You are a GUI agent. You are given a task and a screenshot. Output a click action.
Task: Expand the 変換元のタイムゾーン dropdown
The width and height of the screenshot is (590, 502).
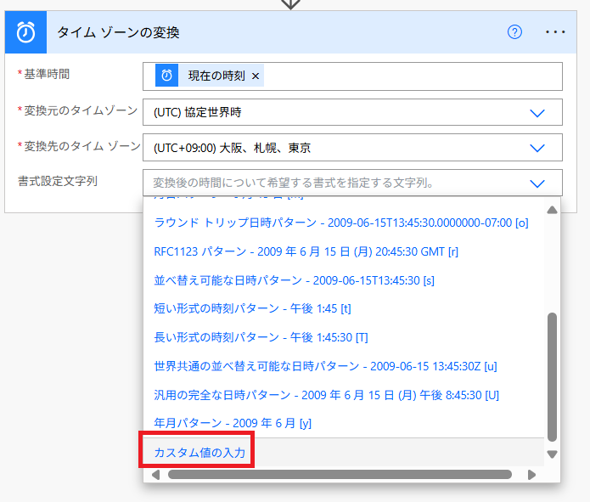pyautogui.click(x=537, y=112)
